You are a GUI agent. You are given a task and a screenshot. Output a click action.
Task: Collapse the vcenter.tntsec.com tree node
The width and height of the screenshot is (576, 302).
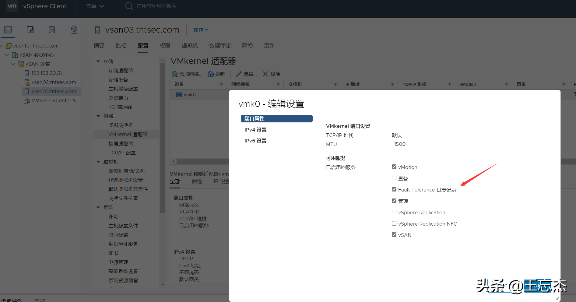tap(2, 46)
